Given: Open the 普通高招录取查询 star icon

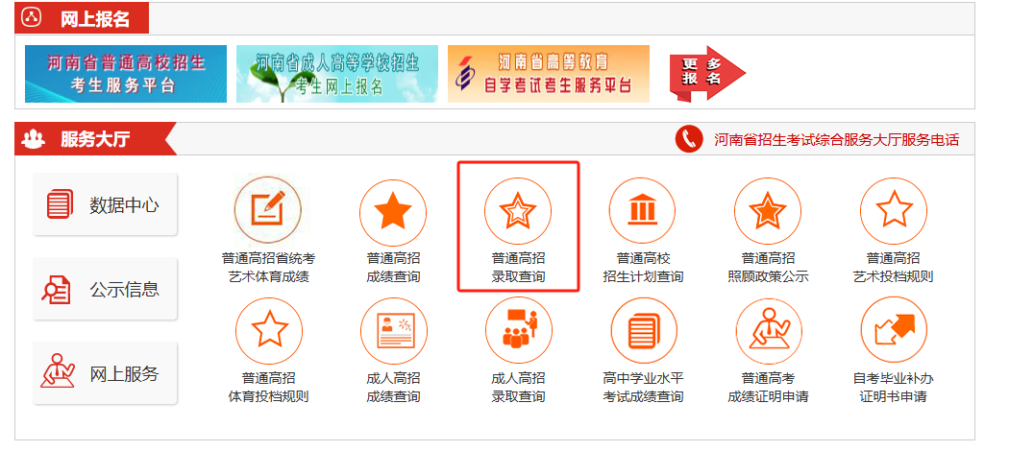Looking at the screenshot, I should coord(518,211).
